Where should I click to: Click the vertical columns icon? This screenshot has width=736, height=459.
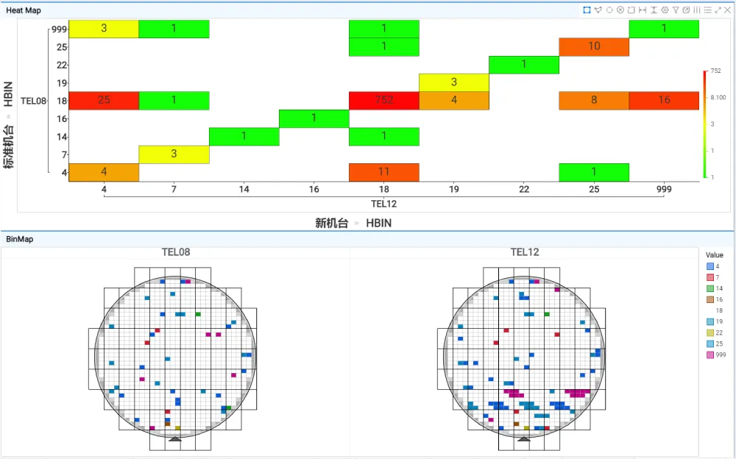point(697,10)
